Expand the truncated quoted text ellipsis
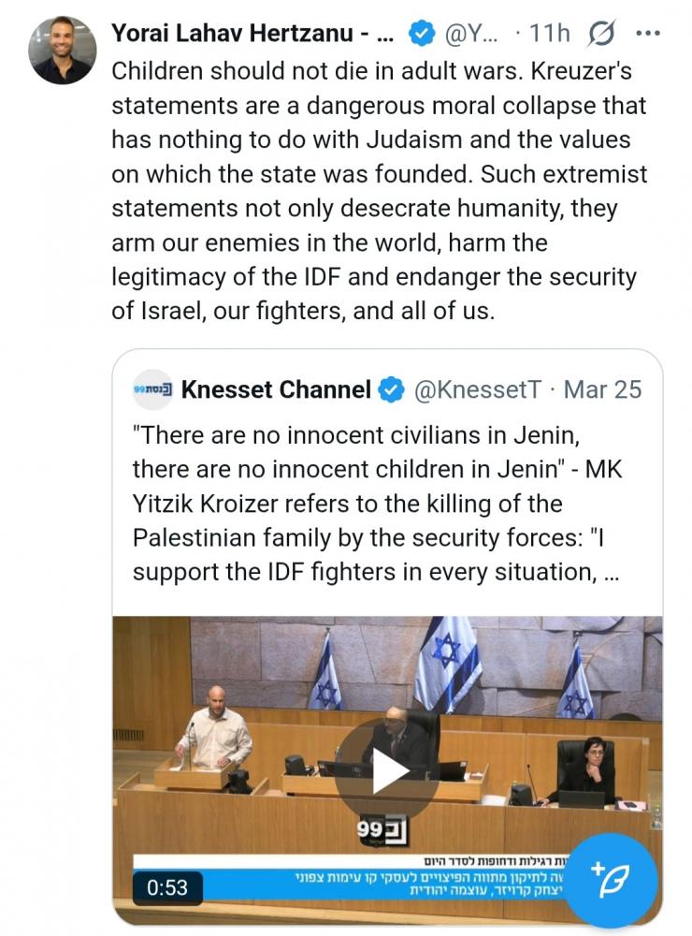This screenshot has height=936, width=692. pos(612,572)
